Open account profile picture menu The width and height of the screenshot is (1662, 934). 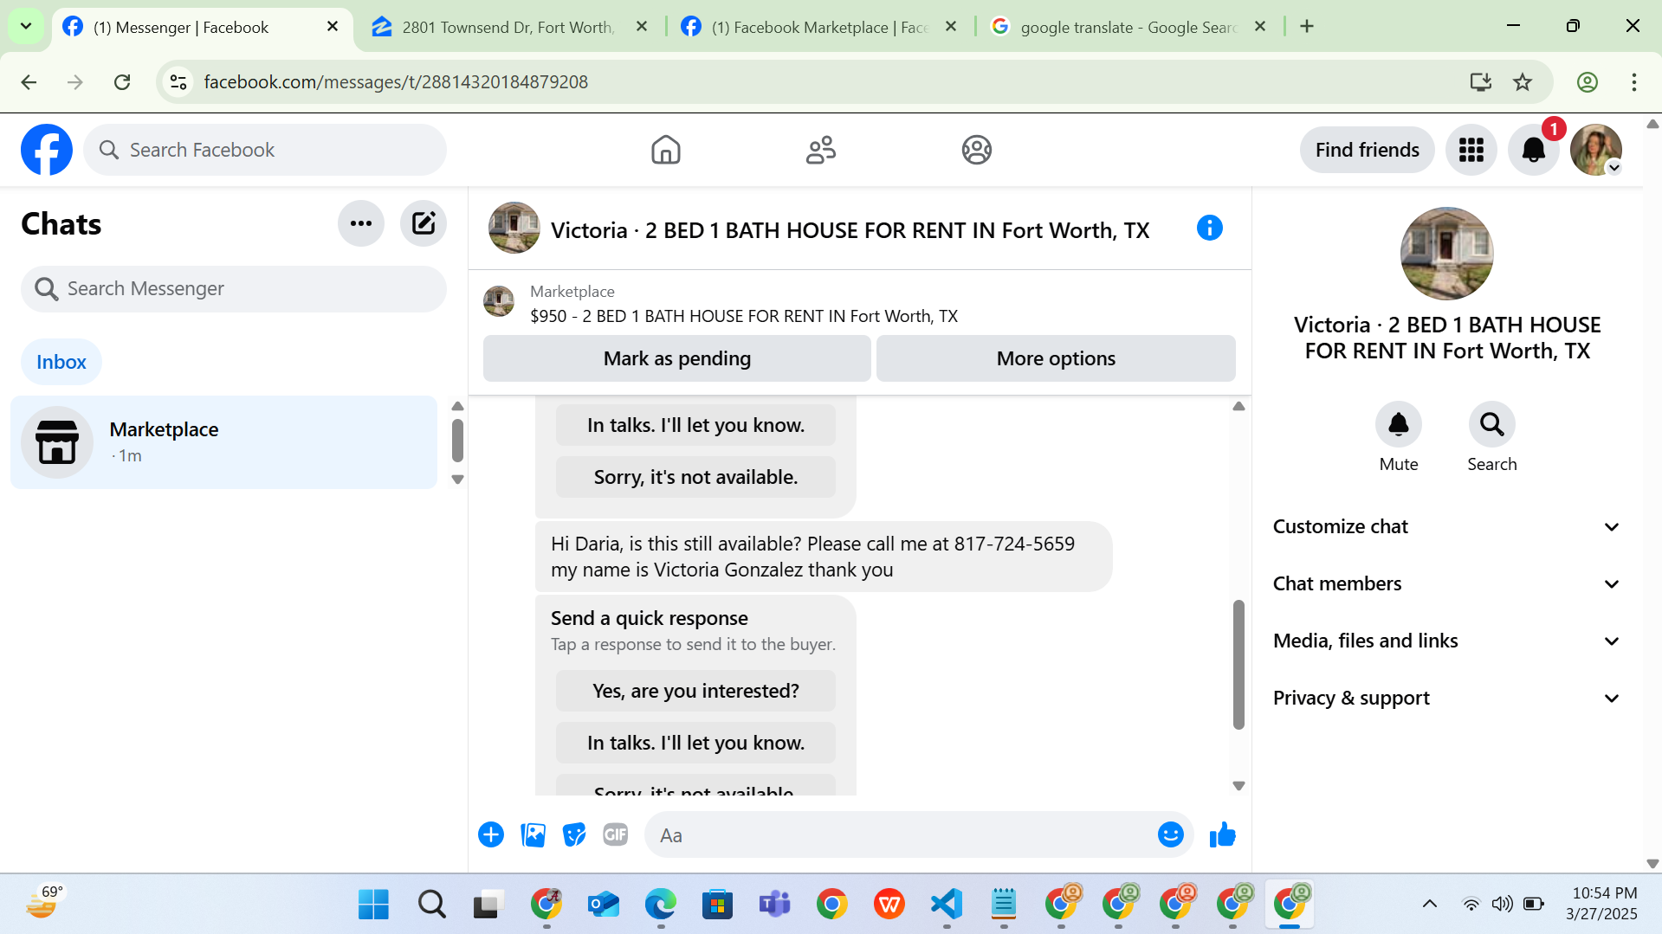tap(1596, 150)
